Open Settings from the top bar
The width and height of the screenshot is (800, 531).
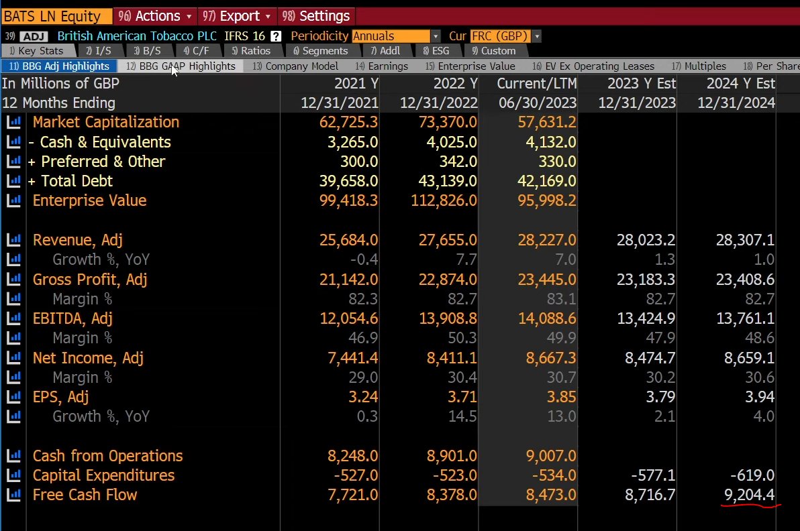(x=316, y=16)
